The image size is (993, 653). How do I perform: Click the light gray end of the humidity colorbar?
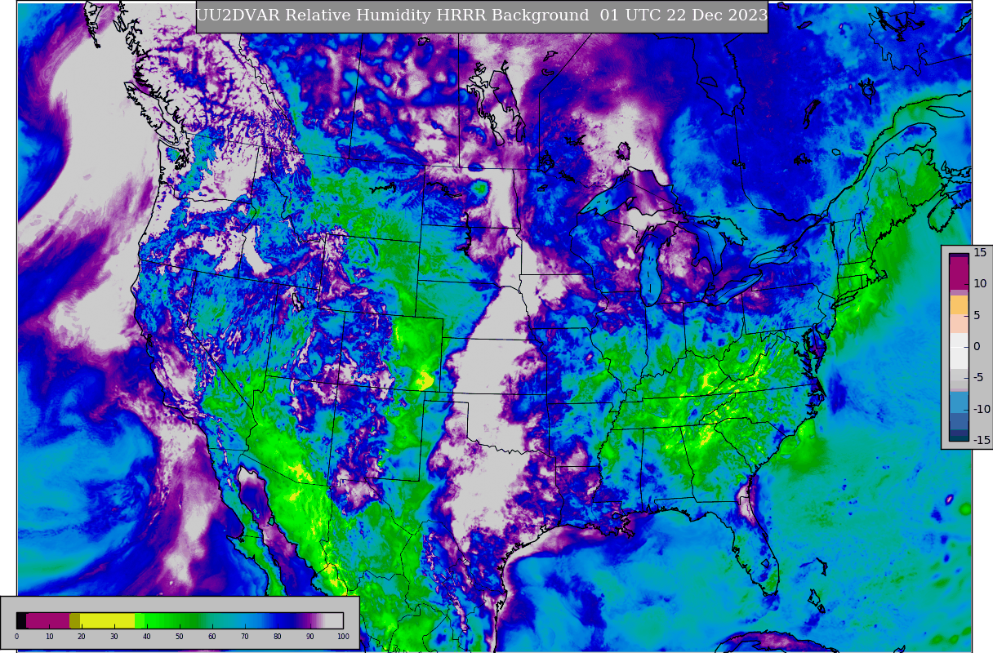(x=334, y=620)
